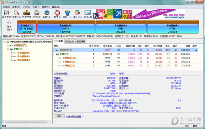Expand 本地磁盘(C:) in the left tree
The width and height of the screenshot is (205, 129).
pos(8,46)
